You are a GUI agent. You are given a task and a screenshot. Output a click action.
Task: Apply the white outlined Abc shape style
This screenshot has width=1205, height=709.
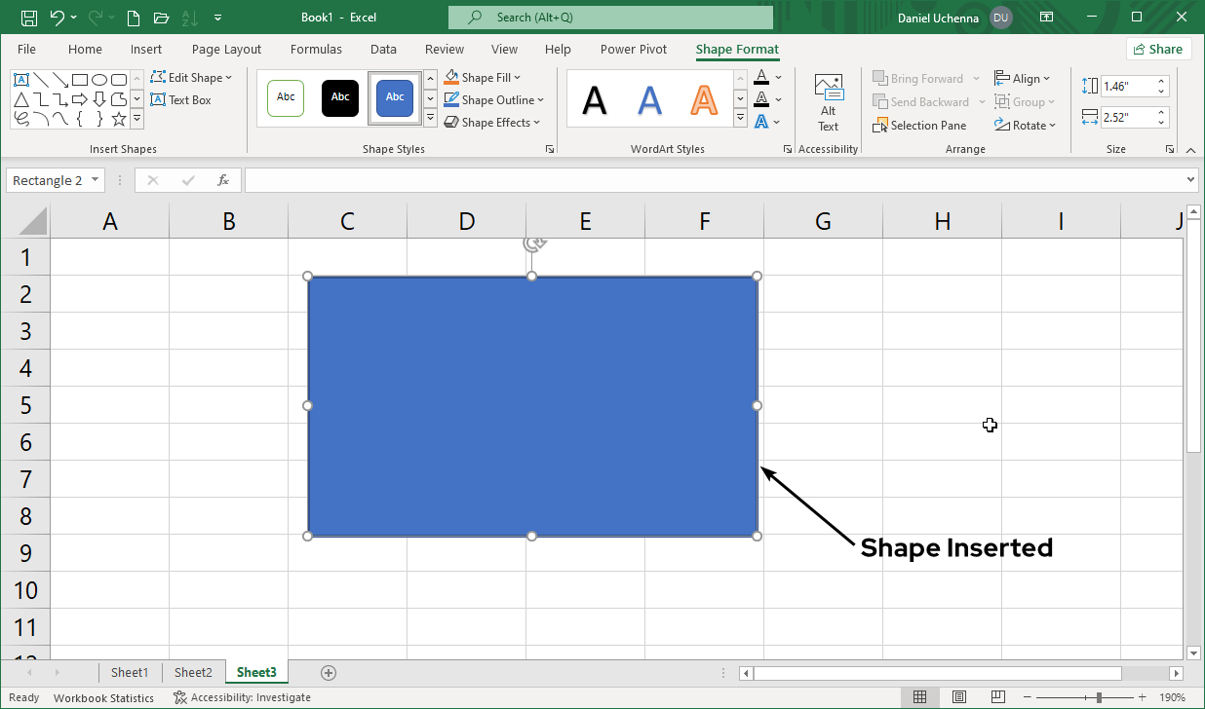point(286,97)
